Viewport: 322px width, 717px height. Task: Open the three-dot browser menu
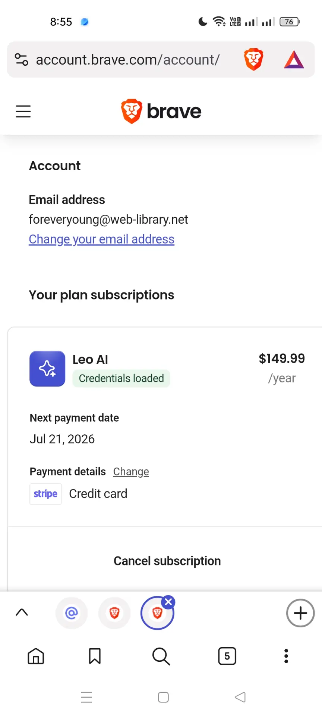click(x=286, y=656)
